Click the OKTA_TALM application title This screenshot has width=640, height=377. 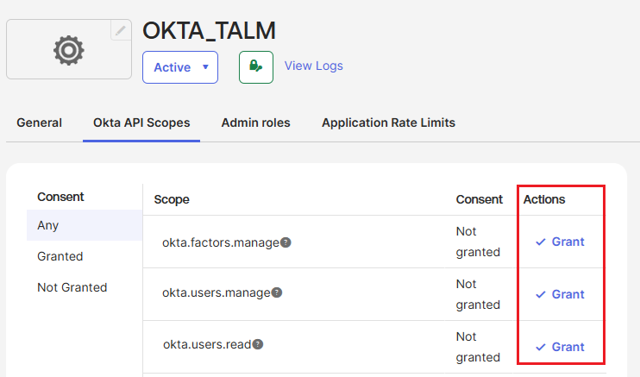pyautogui.click(x=209, y=31)
